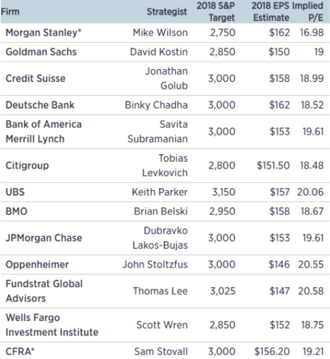Select the 2018 S&P Target header
This screenshot has width=330, height=359.
click(x=216, y=12)
